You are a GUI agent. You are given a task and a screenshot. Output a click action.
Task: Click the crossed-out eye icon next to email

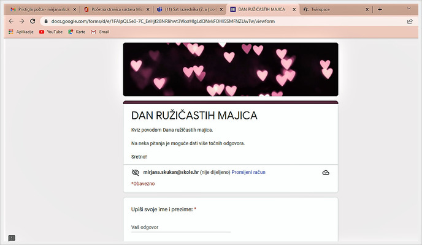pos(136,173)
